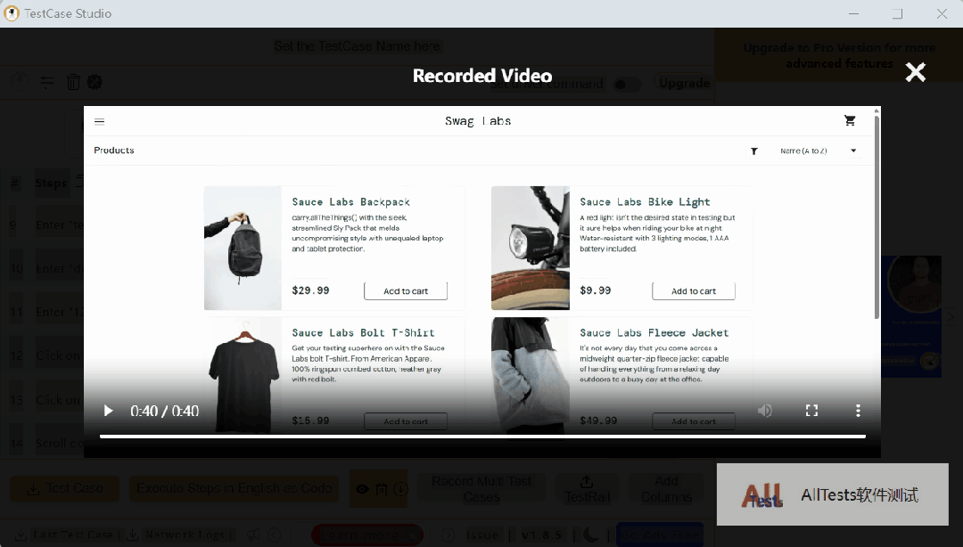Select step row 14 Scroll step
Screen dimensions: 963x547
click(x=42, y=444)
